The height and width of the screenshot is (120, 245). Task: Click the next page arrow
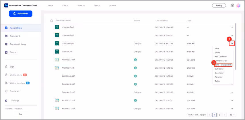225,115
